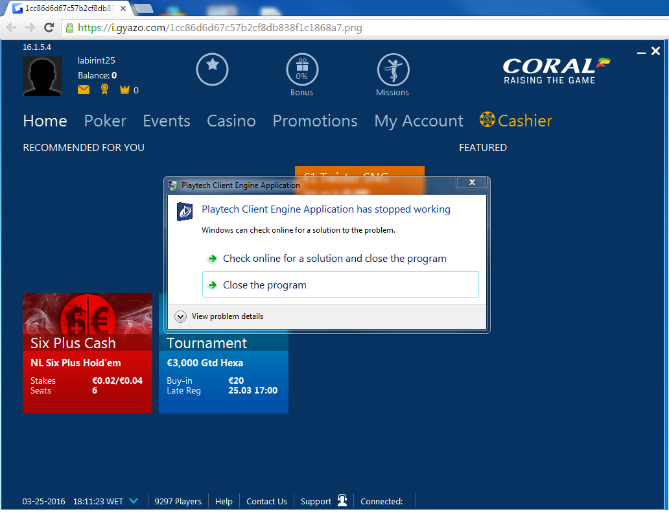Viewport: 669px width, 516px height.
Task: Click the Support link
Action: (x=316, y=502)
